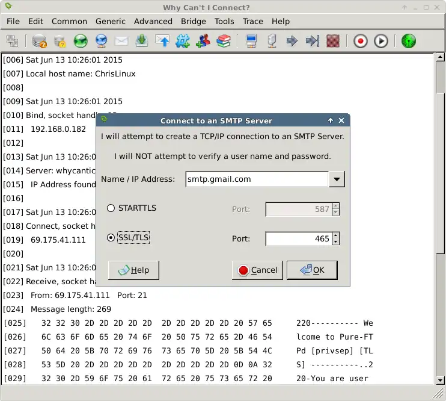Select the STARTTLS radio button

click(111, 208)
